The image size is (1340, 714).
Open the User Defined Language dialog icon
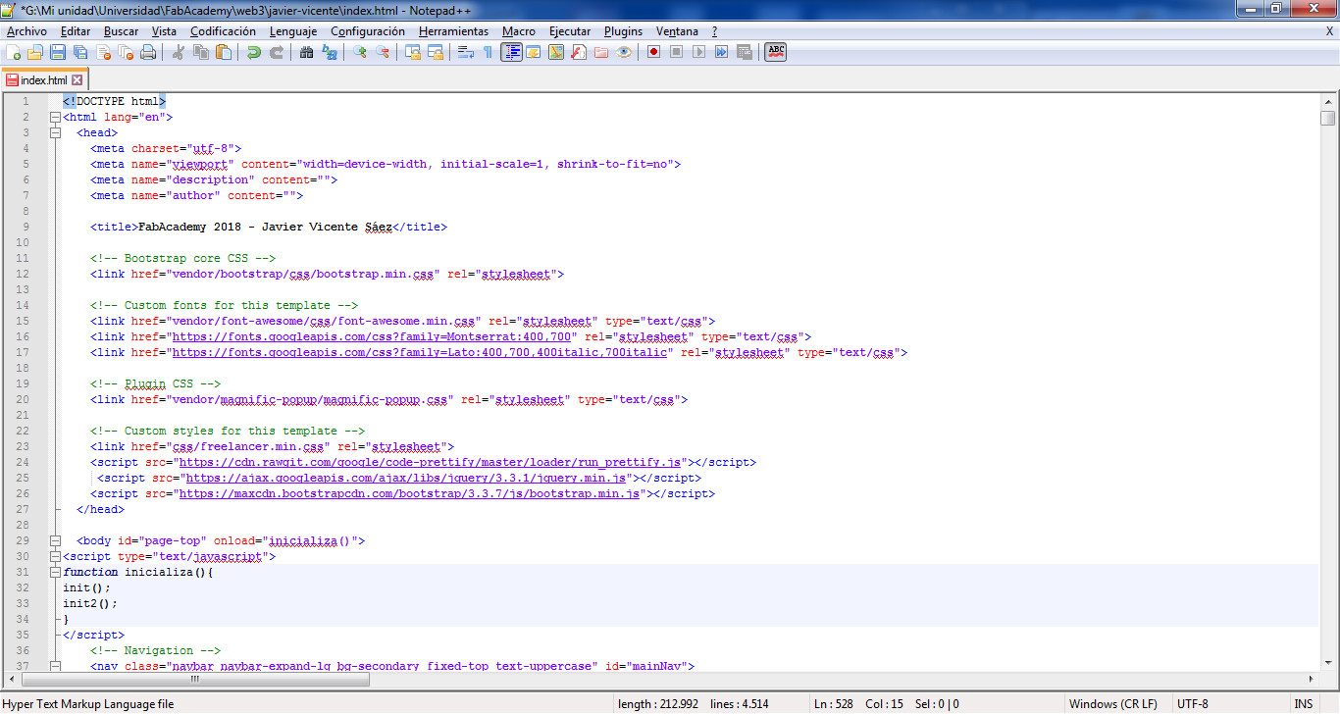coord(534,52)
